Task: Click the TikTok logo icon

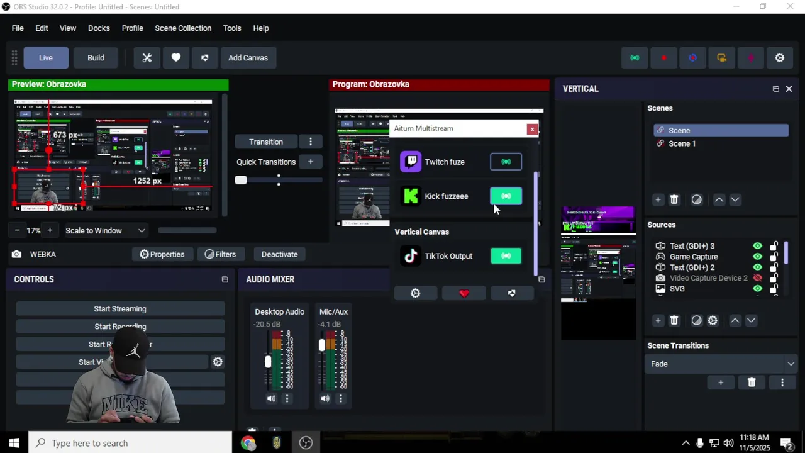Action: [x=411, y=256]
